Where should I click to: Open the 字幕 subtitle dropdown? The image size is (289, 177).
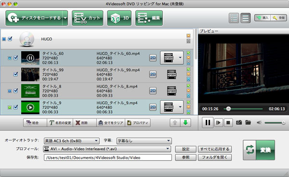(x=144, y=141)
